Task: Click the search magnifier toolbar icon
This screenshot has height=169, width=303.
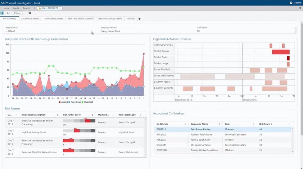Action: [2, 13]
